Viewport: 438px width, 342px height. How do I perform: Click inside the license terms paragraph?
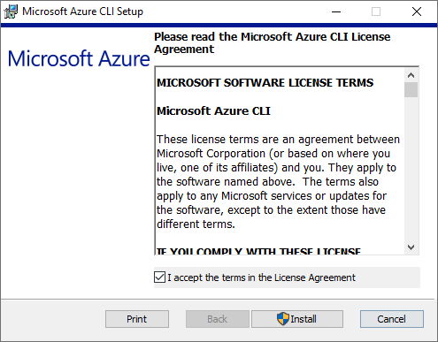[x=278, y=182]
